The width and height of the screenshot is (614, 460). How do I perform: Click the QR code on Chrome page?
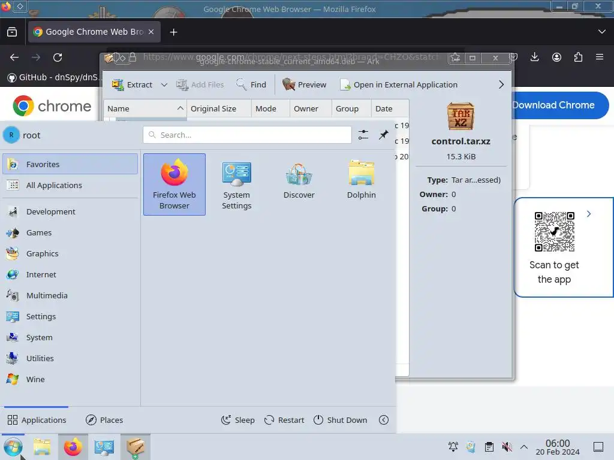pos(555,232)
